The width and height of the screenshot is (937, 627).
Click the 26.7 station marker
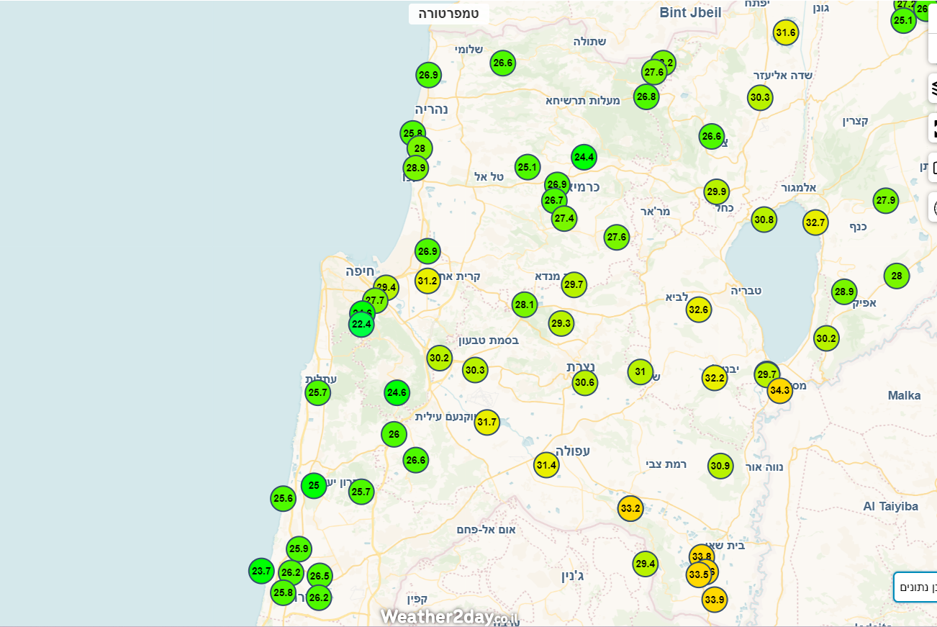[554, 200]
